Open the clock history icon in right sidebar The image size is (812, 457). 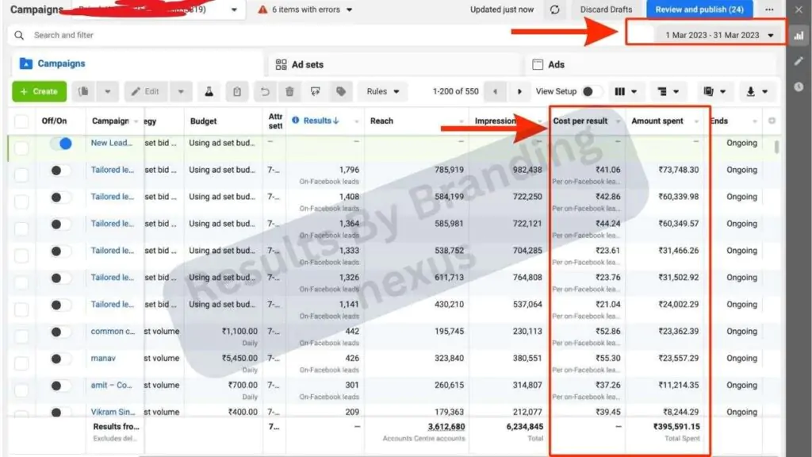[x=799, y=86]
